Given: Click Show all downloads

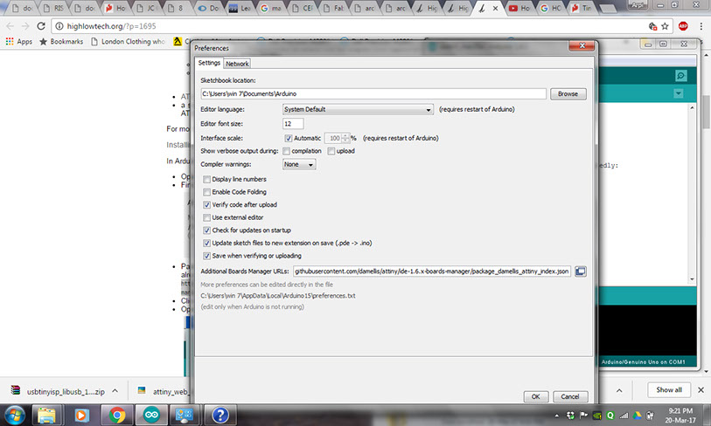Looking at the screenshot, I should [669, 390].
